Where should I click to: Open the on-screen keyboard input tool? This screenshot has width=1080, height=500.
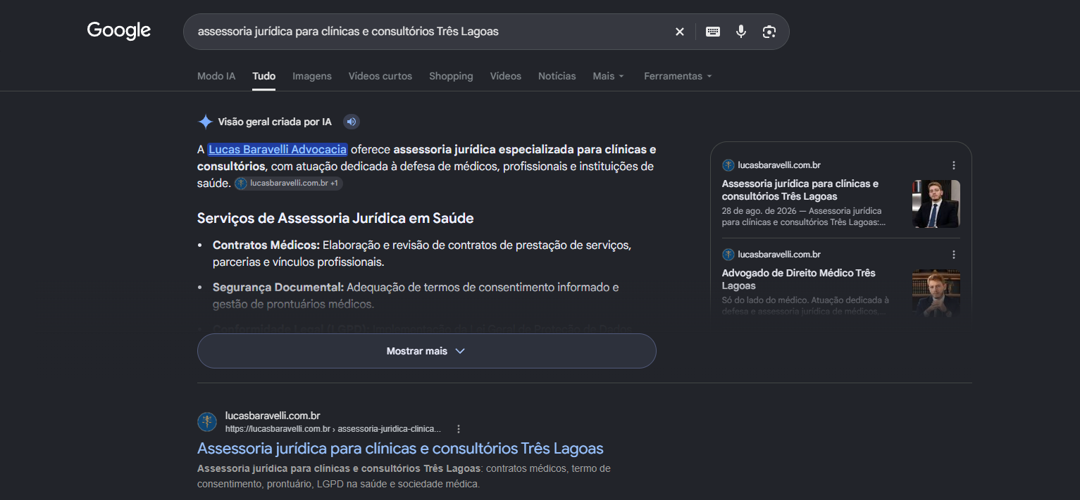pyautogui.click(x=713, y=32)
